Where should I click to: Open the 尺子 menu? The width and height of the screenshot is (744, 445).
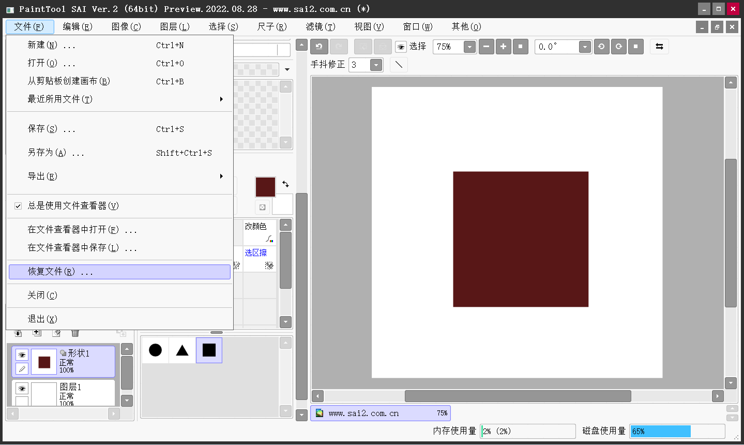click(x=272, y=27)
